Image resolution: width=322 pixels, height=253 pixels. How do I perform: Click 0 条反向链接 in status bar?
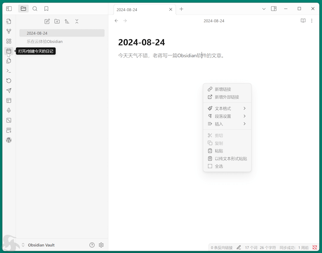222,248
